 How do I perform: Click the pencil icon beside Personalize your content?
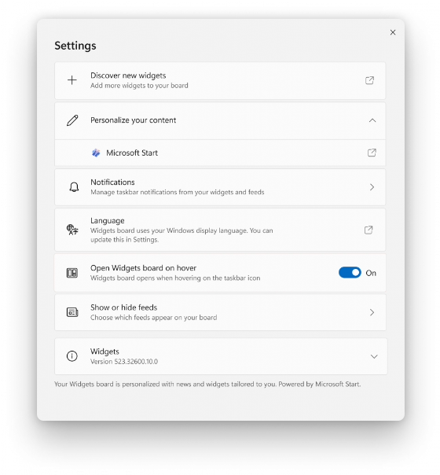coord(72,120)
